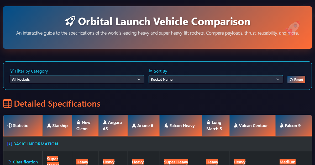This screenshot has width=315, height=165.
Task: Click the table grid icon beside Detailed Specifications
Action: pyautogui.click(x=7, y=104)
